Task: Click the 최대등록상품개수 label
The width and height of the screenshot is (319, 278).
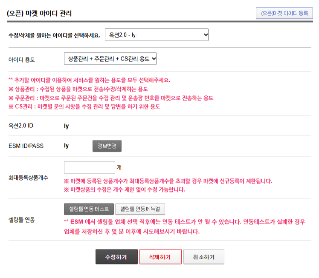Action: 28,178
